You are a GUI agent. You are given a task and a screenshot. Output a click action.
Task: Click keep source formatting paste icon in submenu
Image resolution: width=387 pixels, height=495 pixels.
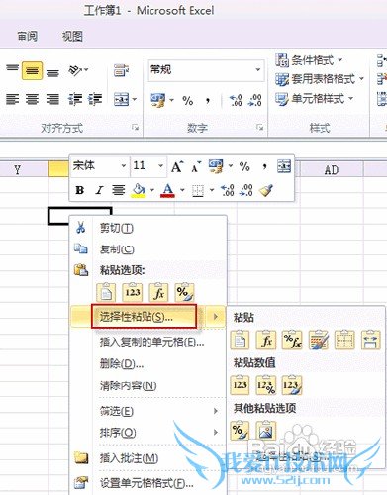(318, 340)
